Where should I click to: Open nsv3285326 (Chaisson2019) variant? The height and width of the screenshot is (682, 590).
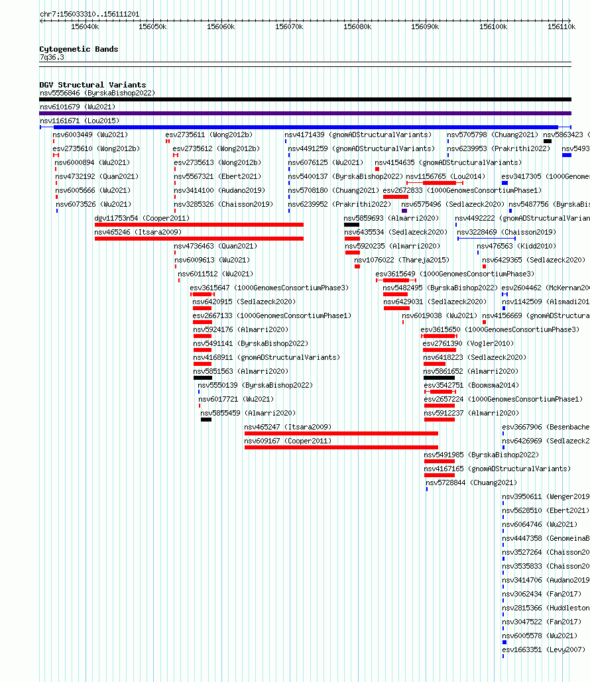223,204
